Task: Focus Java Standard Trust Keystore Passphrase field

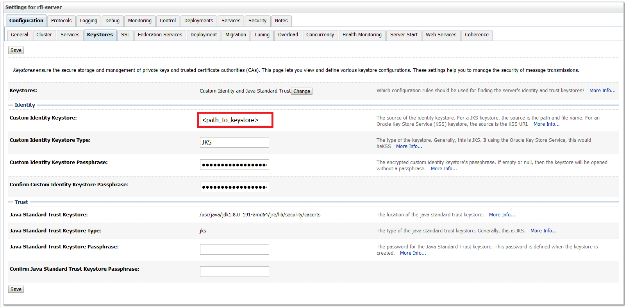Action: (234, 249)
